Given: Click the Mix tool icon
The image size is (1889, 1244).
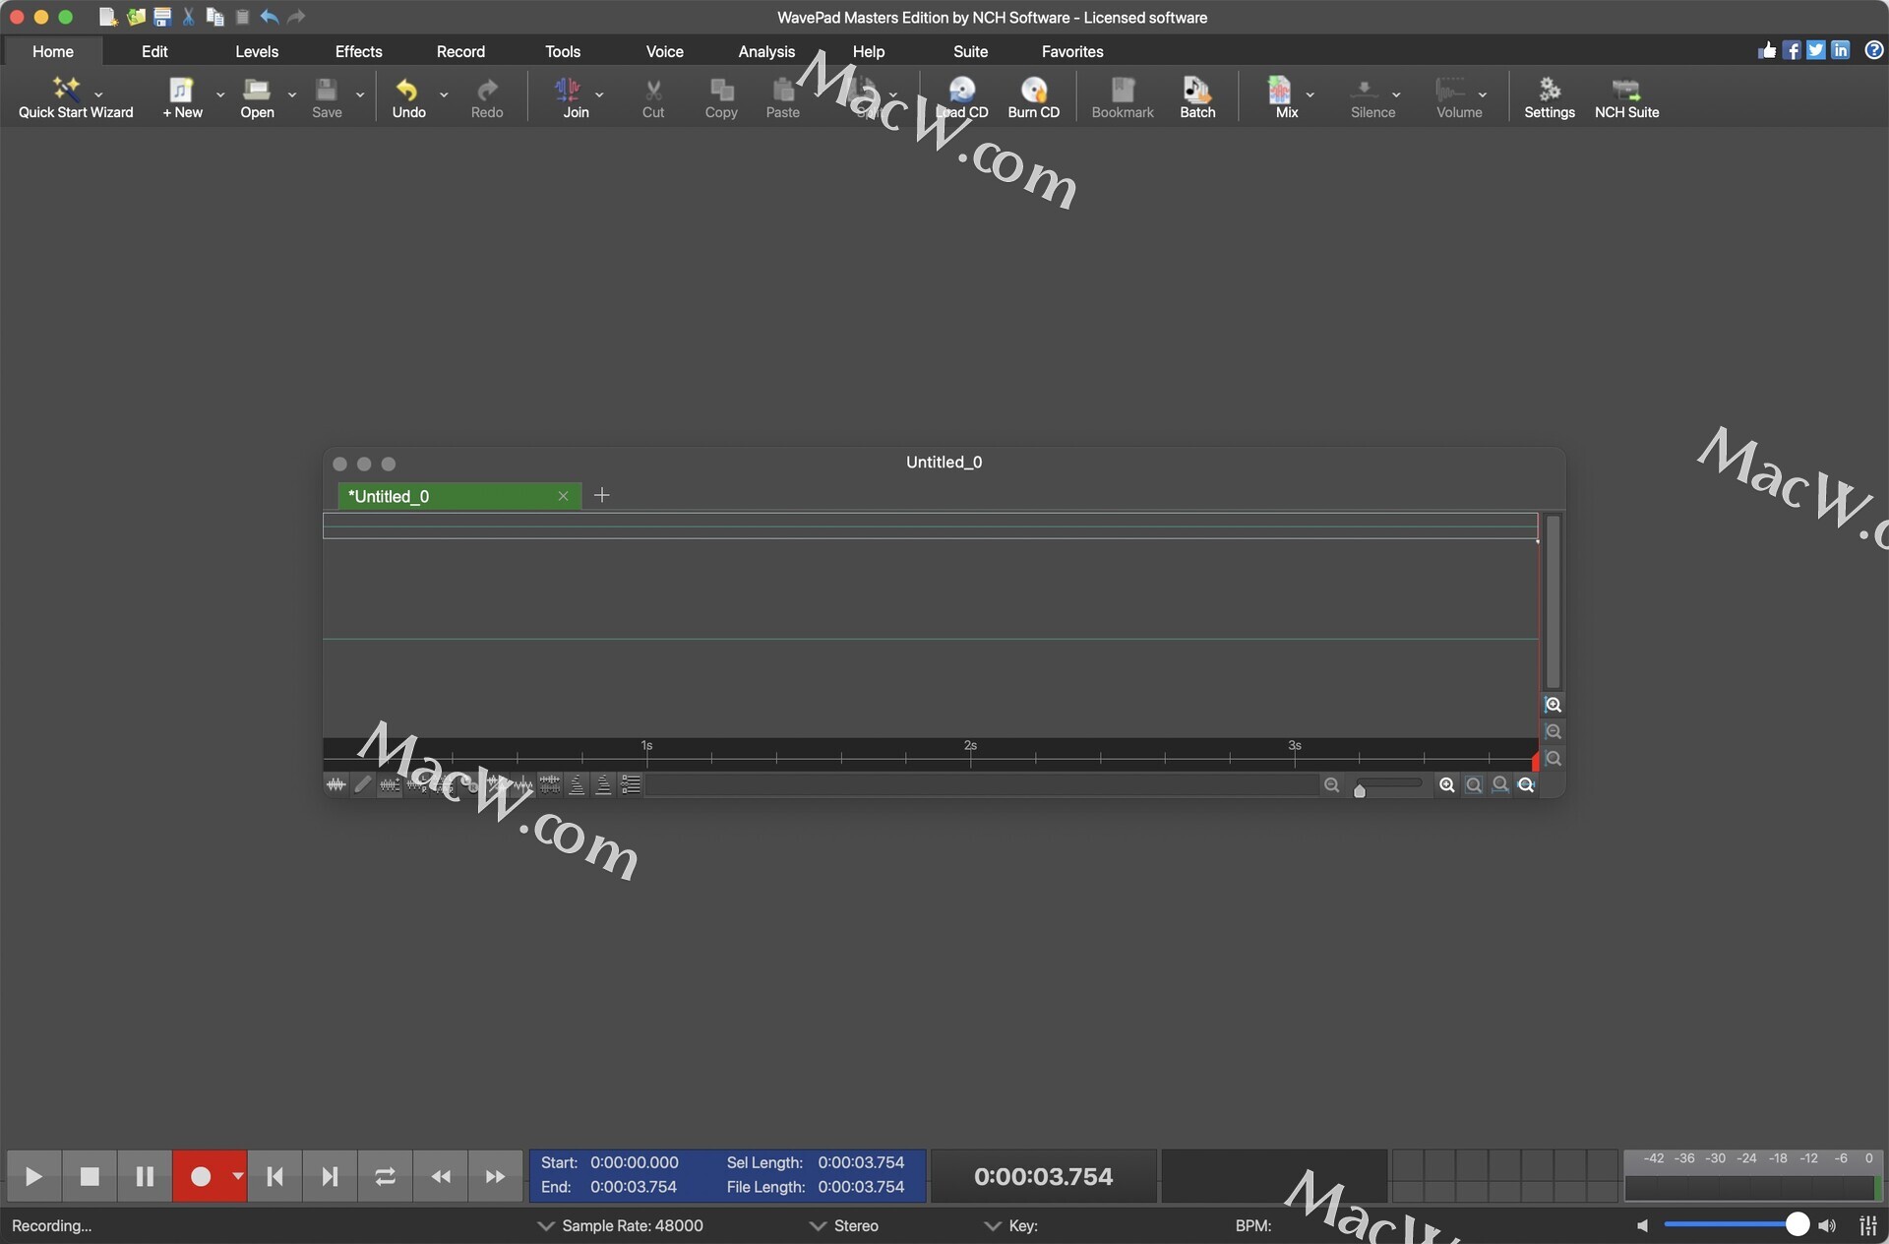Looking at the screenshot, I should tap(1280, 96).
